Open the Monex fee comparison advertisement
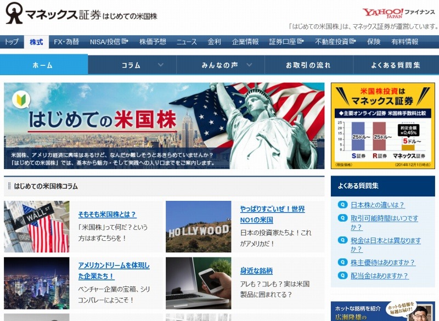This screenshot has height=321, width=439. click(382, 126)
